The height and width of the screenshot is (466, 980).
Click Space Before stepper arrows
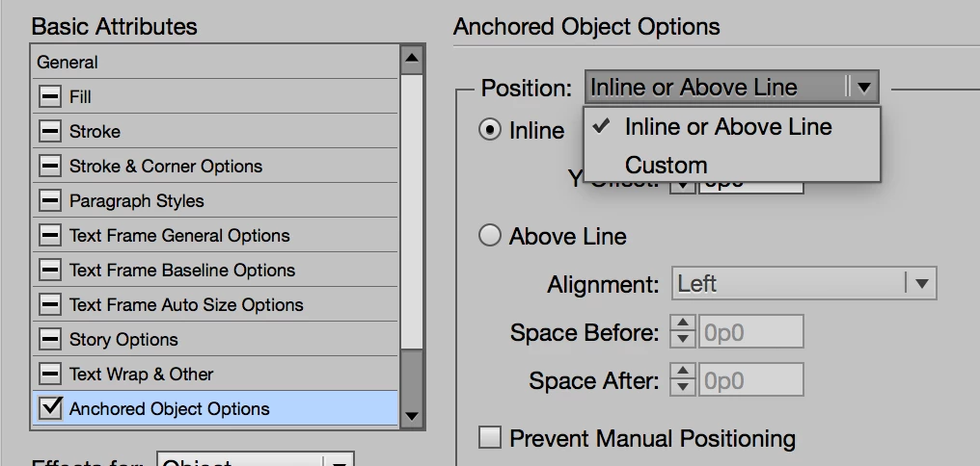[x=683, y=332]
